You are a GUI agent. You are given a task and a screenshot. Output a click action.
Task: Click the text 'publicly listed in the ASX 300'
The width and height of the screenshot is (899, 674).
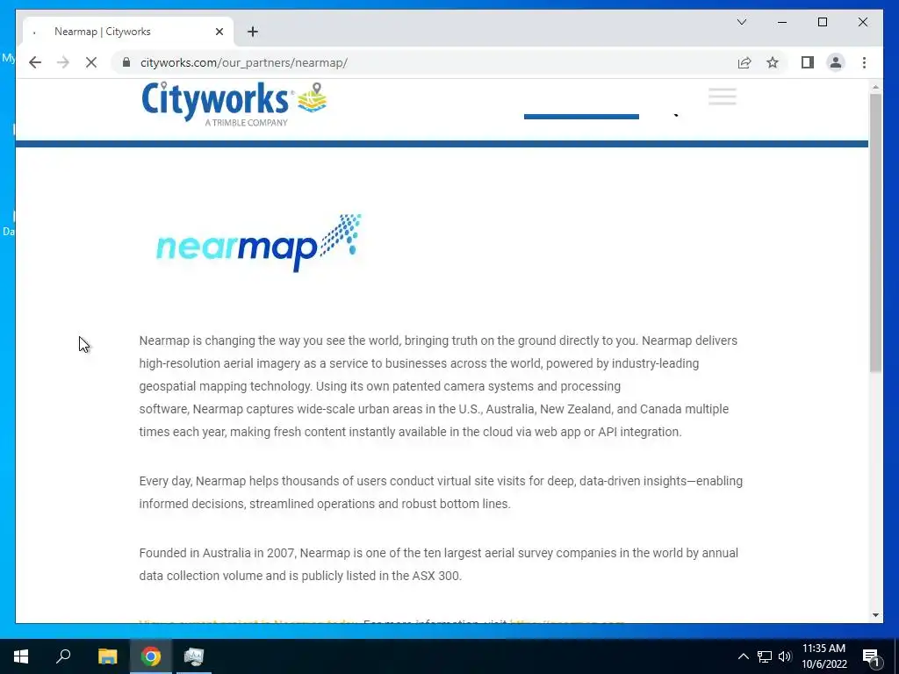(x=380, y=576)
